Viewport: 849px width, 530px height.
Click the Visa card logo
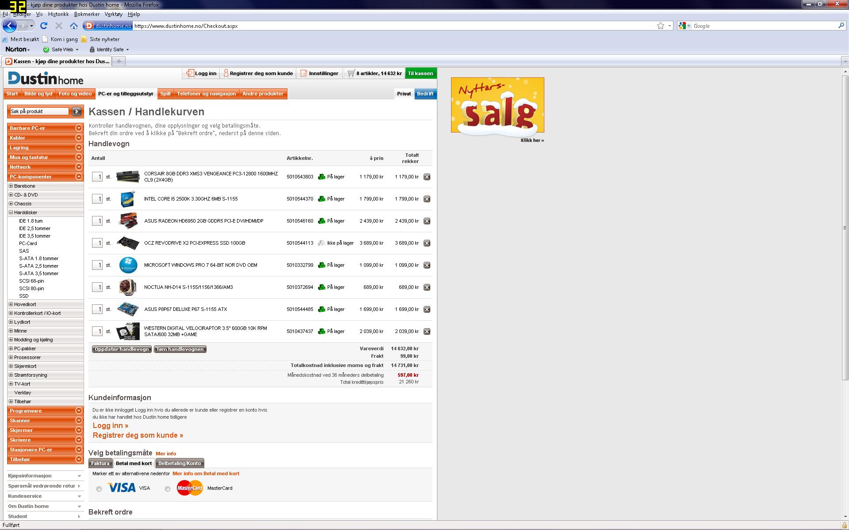click(122, 488)
